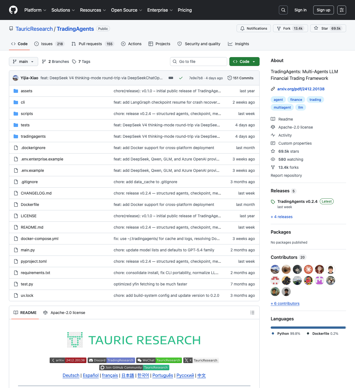Click the finance topic tag
The height and width of the screenshot is (388, 355).
[x=296, y=100]
